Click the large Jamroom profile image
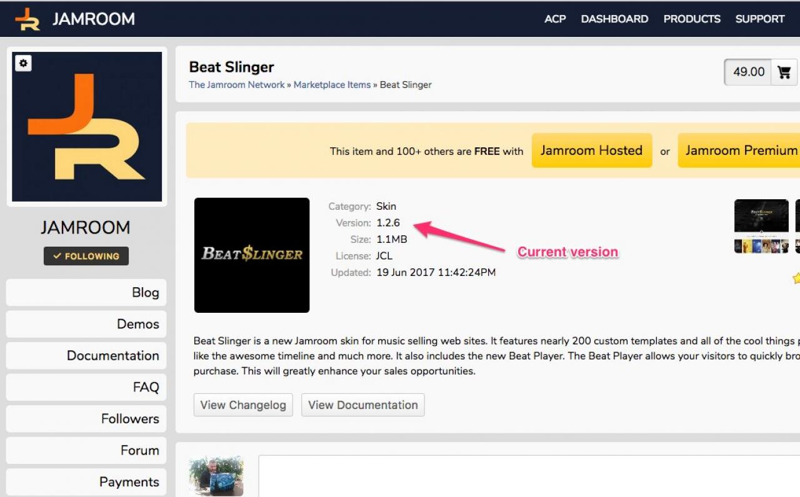The image size is (800, 497). (x=87, y=127)
